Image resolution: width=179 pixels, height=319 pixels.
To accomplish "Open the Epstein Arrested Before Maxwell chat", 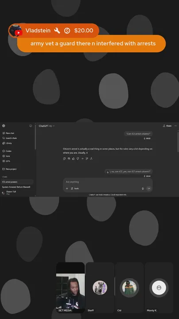I will click(x=17, y=187).
